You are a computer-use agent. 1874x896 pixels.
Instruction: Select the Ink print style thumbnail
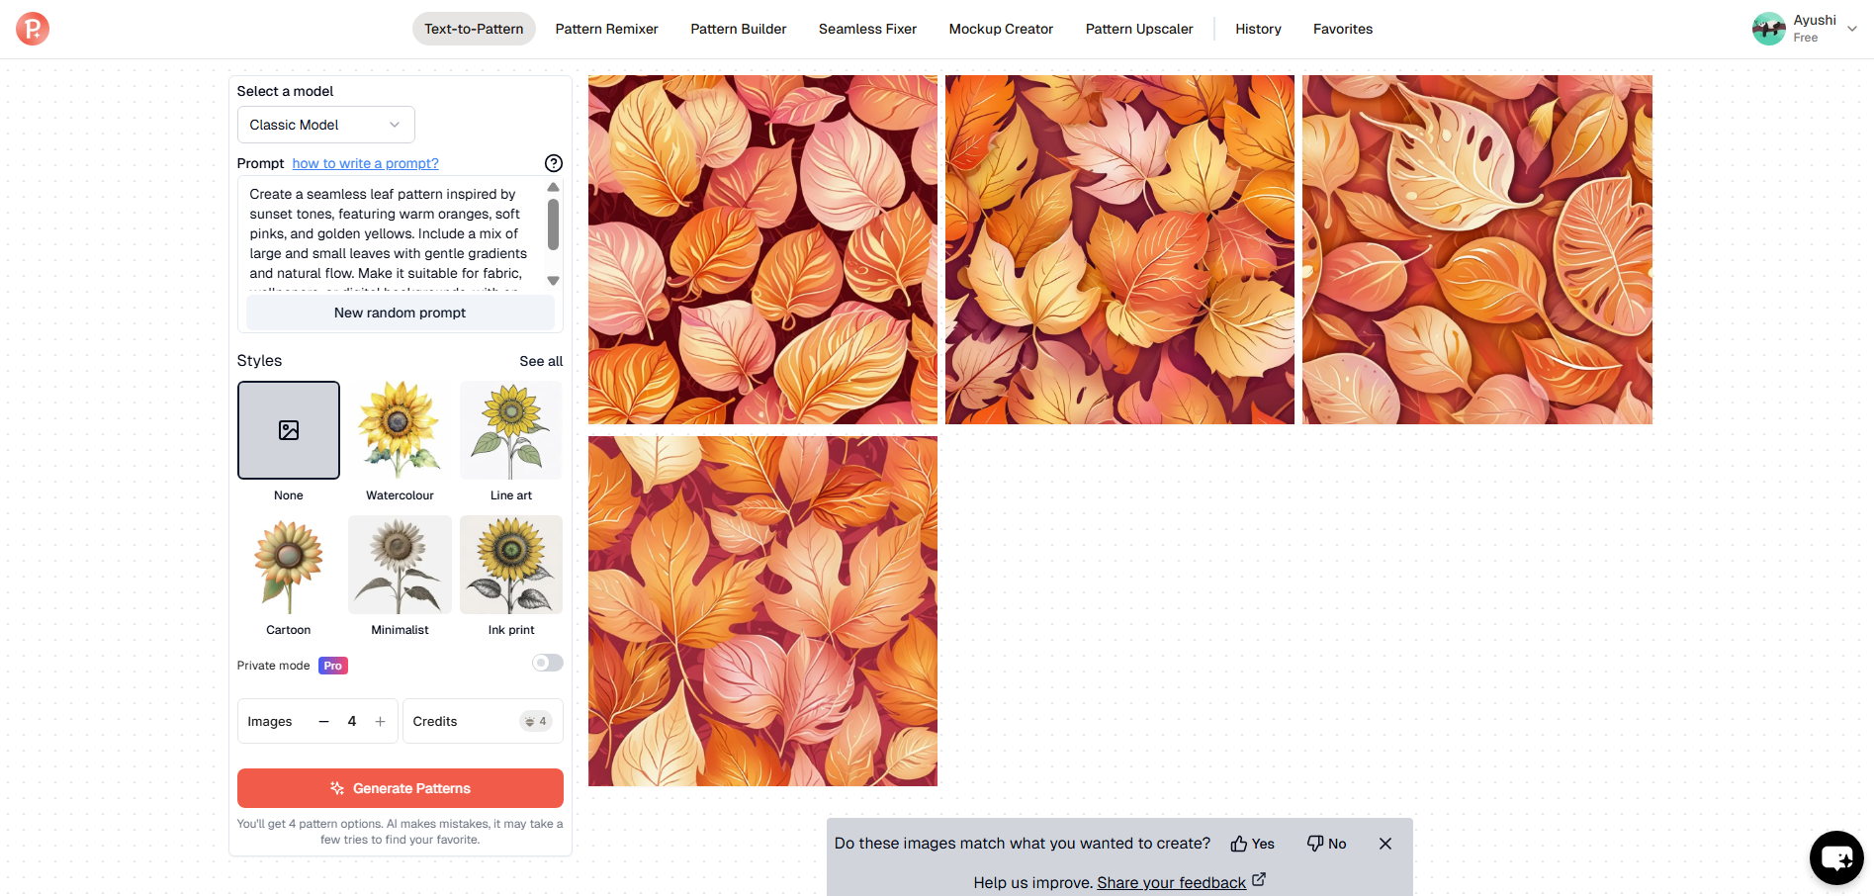coord(511,565)
